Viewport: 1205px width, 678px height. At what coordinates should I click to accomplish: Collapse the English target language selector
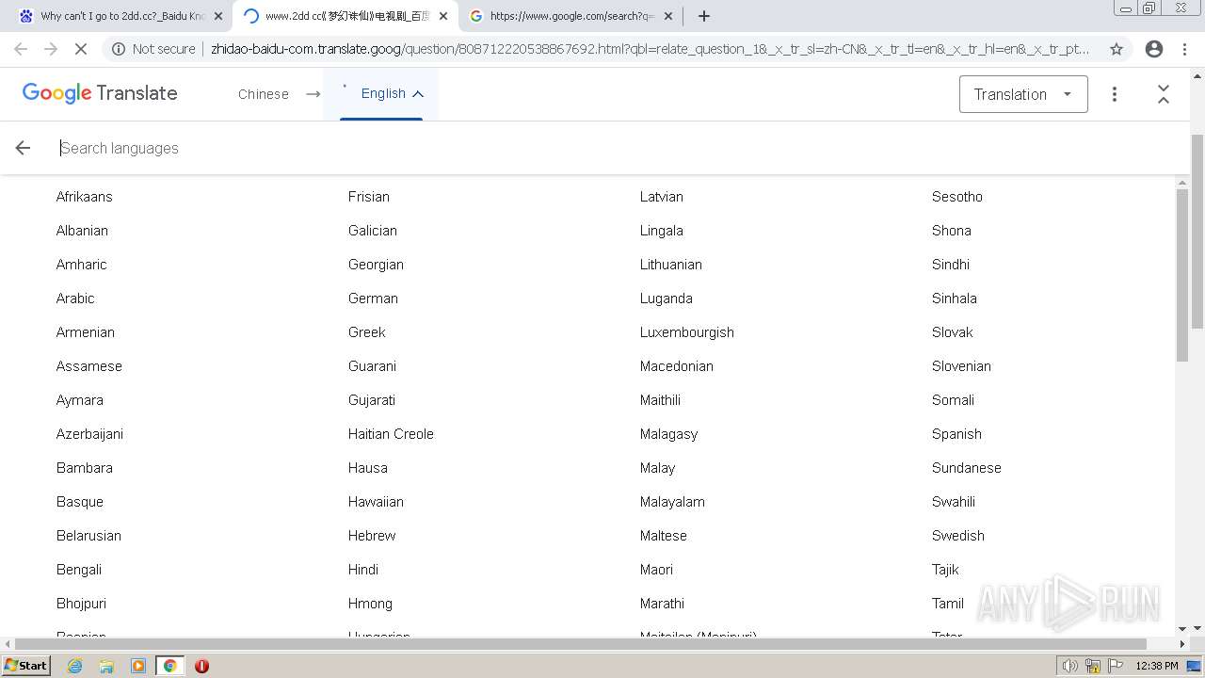[x=392, y=93]
